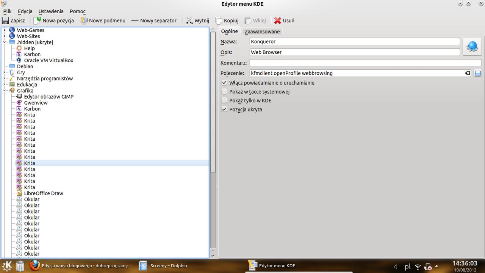Select the highlighted Krita row
This screenshot has width=485, height=273.
point(113,163)
